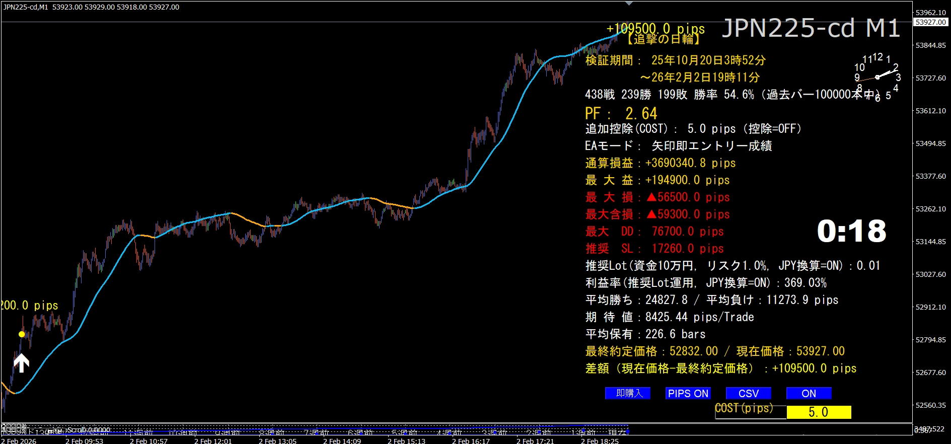Click the yellow COST value field 5.0
This screenshot has width=951, height=444.
point(819,412)
